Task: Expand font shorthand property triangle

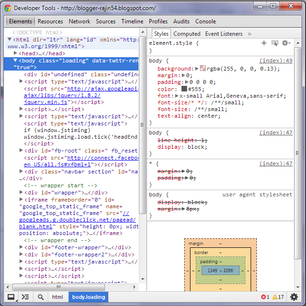Action: pos(177,96)
